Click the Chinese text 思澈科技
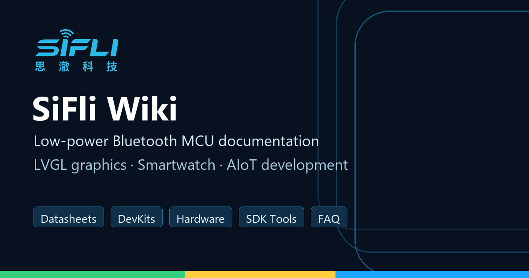529x278 pixels. coord(76,67)
